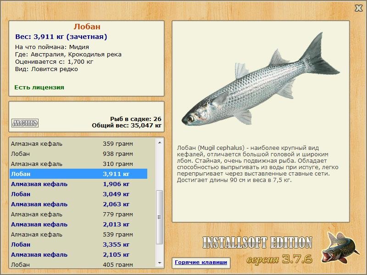The image size is (367, 275).
Task: Select Алмазная кефаль 2,063 кг row
Action: (78, 204)
